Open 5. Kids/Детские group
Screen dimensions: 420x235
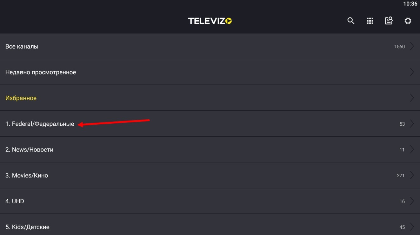(x=27, y=227)
